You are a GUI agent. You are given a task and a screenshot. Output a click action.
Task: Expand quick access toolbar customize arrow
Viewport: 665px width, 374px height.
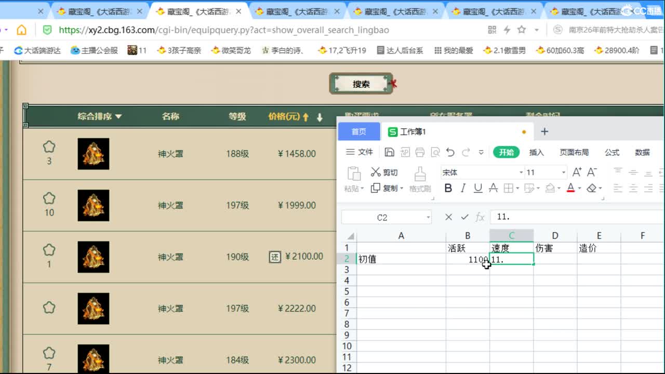[x=481, y=152]
